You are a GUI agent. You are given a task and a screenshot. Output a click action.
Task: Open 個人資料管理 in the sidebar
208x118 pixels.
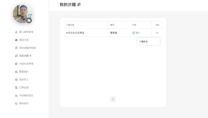pos(26,32)
